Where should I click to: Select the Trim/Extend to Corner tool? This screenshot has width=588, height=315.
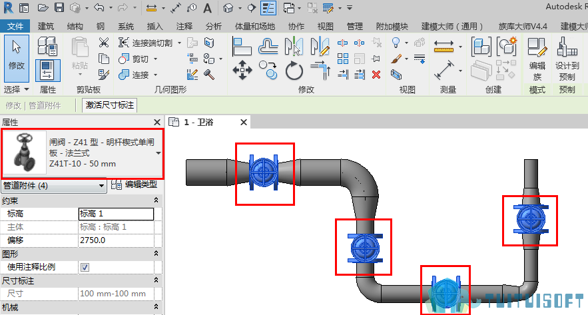[x=320, y=70]
